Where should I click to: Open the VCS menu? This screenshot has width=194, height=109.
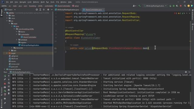57,2
